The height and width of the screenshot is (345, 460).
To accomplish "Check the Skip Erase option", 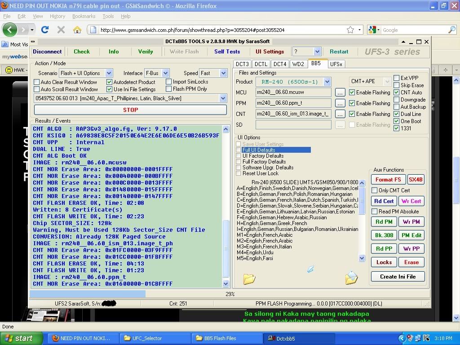I will coord(396,85).
